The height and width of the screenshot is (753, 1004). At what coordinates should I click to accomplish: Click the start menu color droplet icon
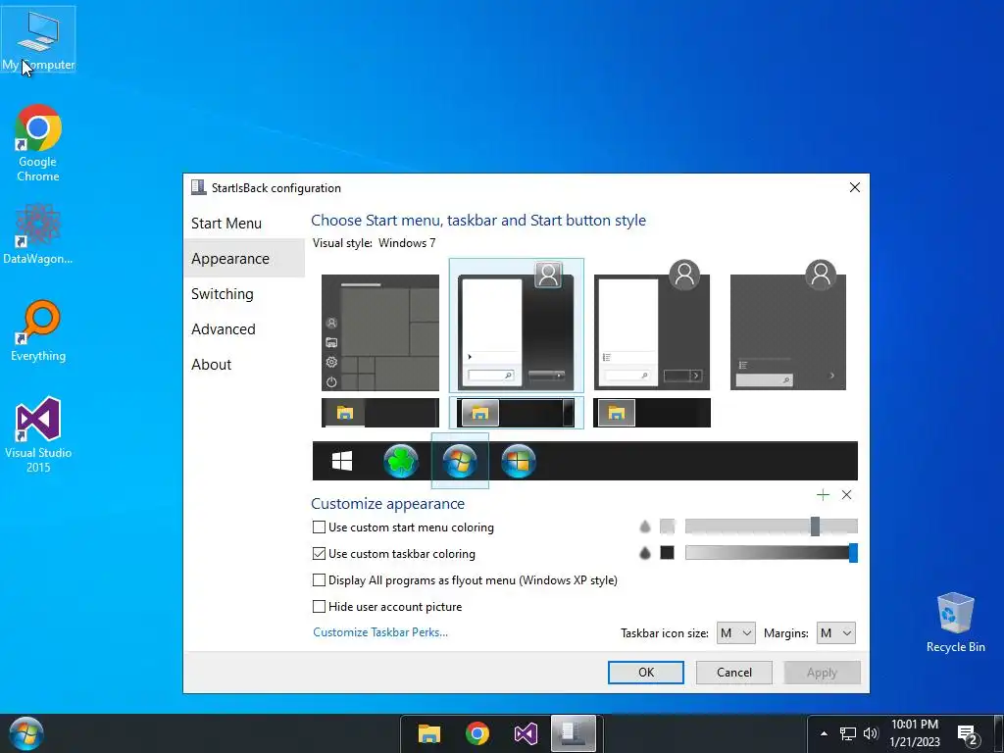point(645,527)
